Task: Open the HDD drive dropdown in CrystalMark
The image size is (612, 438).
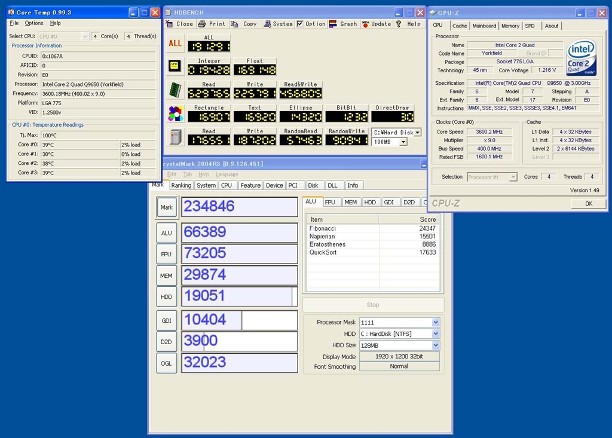Action: point(436,334)
